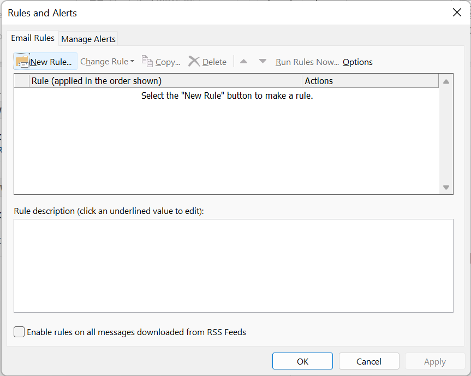Click the rules list scroll up arrow
Viewport: 471px width, 376px height.
click(446, 81)
